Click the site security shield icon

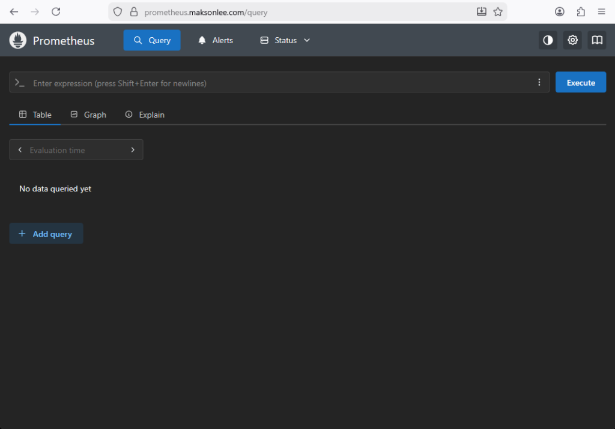tap(118, 11)
